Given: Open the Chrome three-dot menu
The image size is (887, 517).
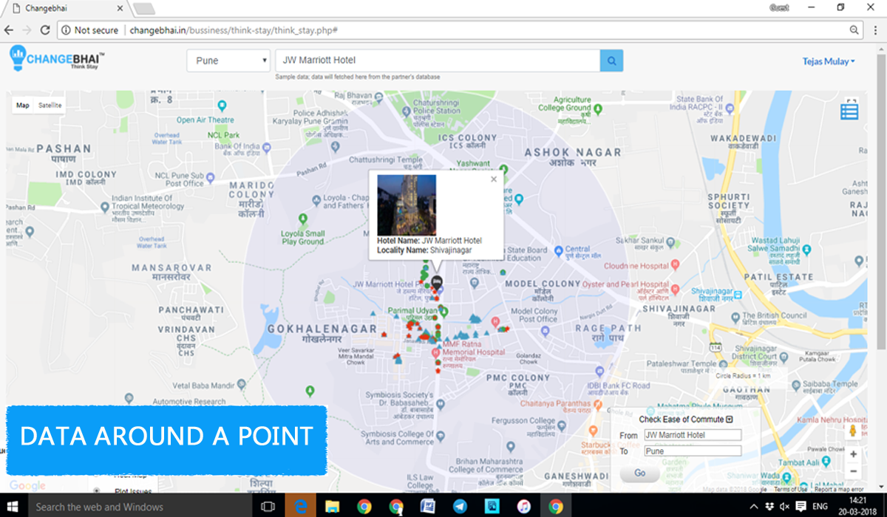Looking at the screenshot, I should pos(875,30).
